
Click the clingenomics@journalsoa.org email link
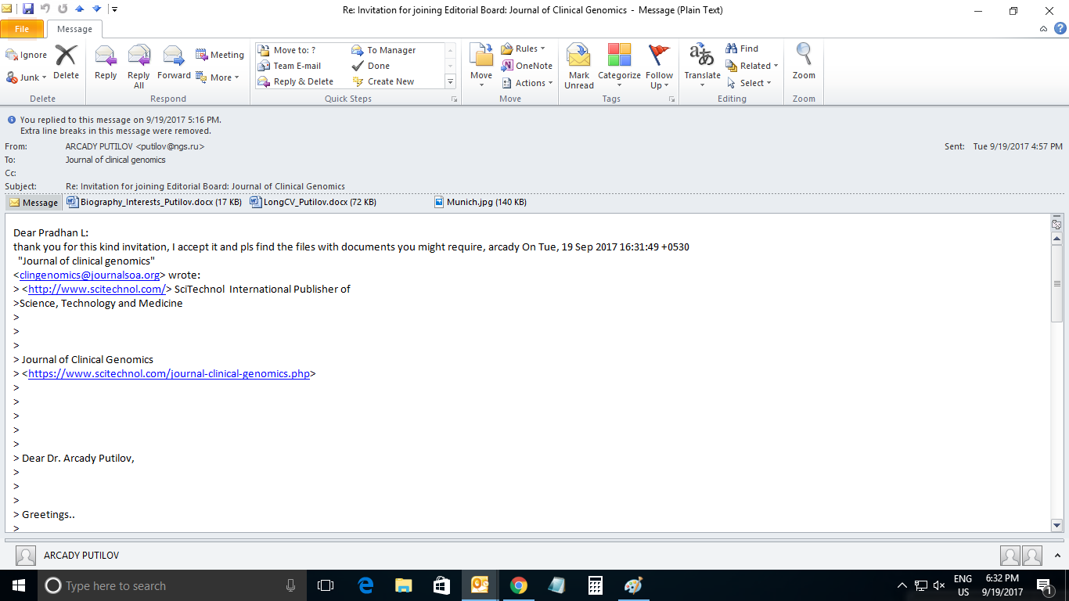tap(89, 275)
